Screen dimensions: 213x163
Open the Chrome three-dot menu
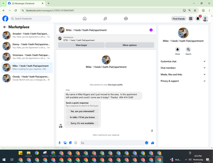click(x=209, y=10)
